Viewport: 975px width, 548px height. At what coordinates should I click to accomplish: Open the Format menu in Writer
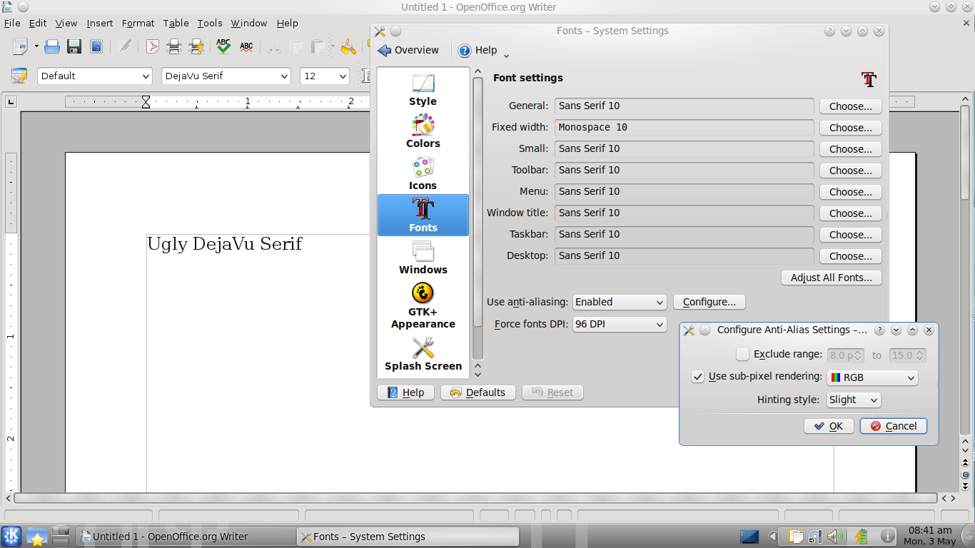tap(138, 23)
